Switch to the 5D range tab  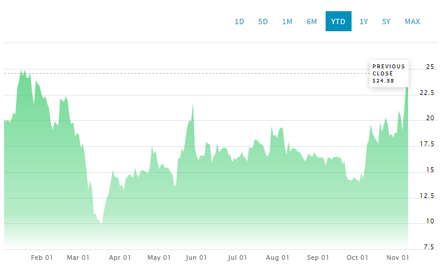pos(263,22)
